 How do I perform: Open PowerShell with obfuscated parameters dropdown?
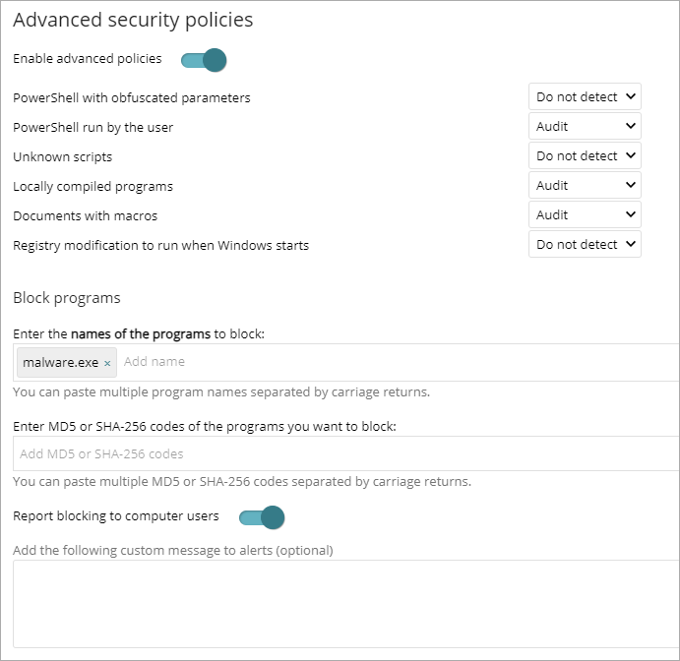point(585,97)
